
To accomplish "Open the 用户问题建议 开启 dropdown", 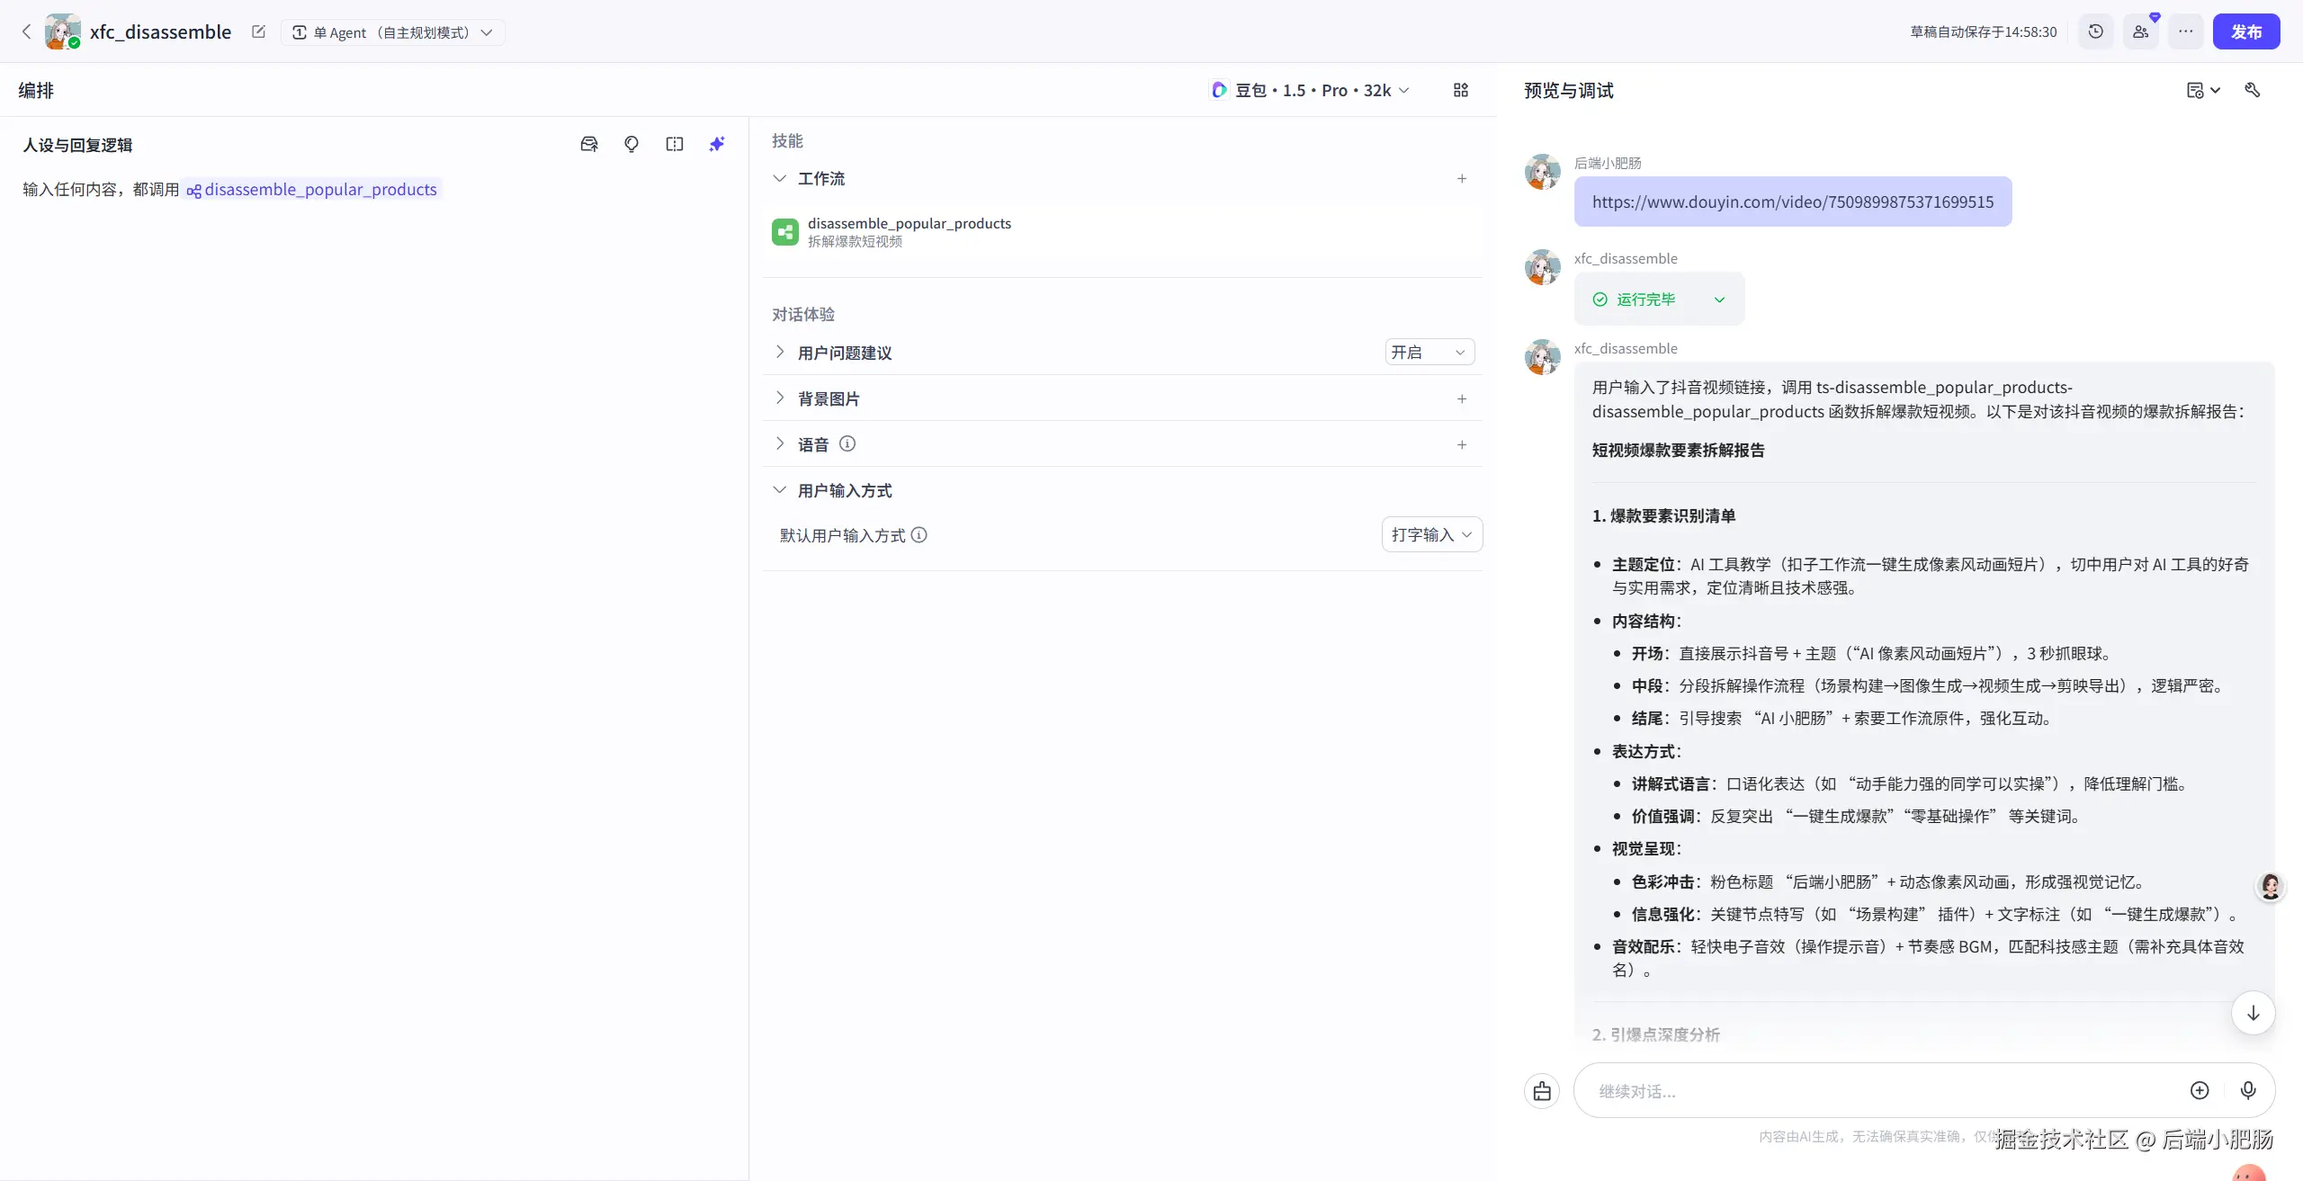I will click(1429, 353).
